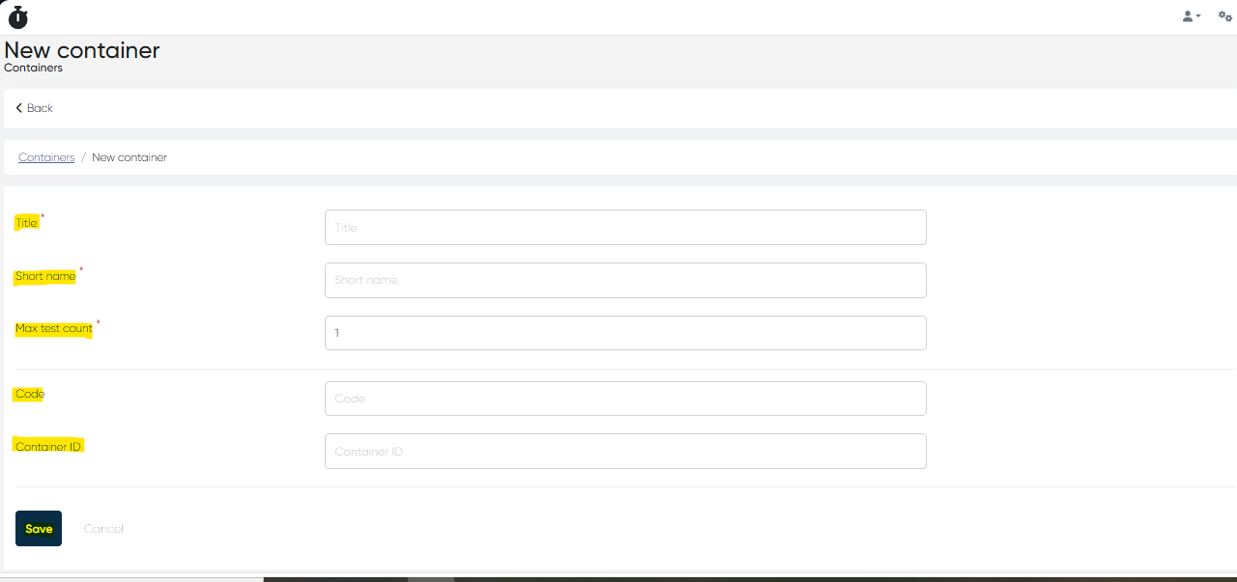The width and height of the screenshot is (1237, 582).
Task: Open the user account menu
Action: coord(1191,16)
